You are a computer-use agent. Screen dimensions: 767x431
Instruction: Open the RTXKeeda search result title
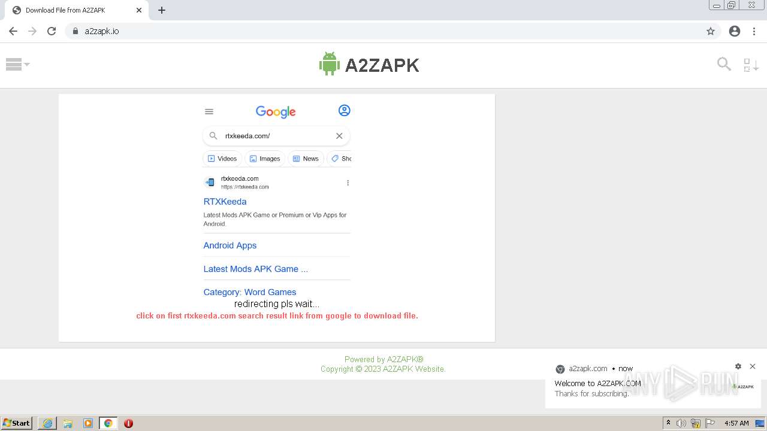coord(225,202)
